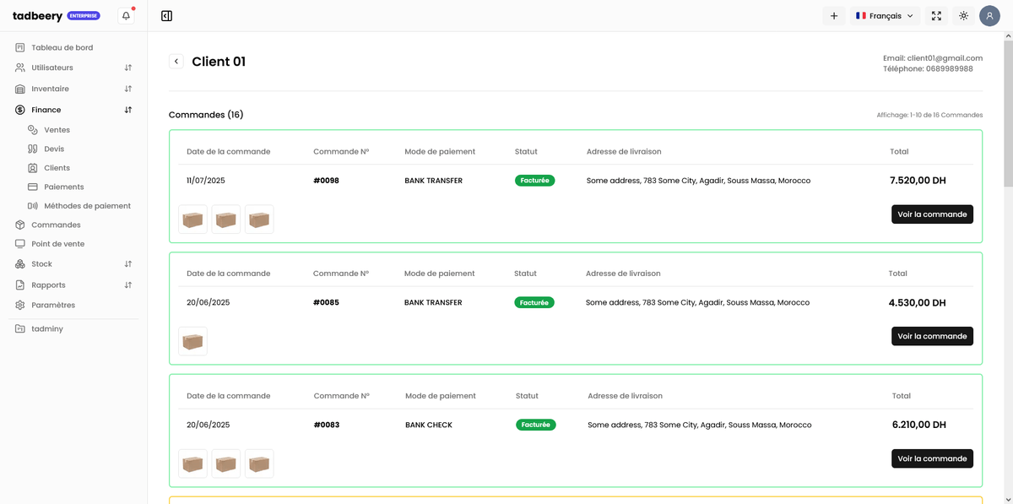Open Ventes under Finance
1013x504 pixels.
[57, 130]
